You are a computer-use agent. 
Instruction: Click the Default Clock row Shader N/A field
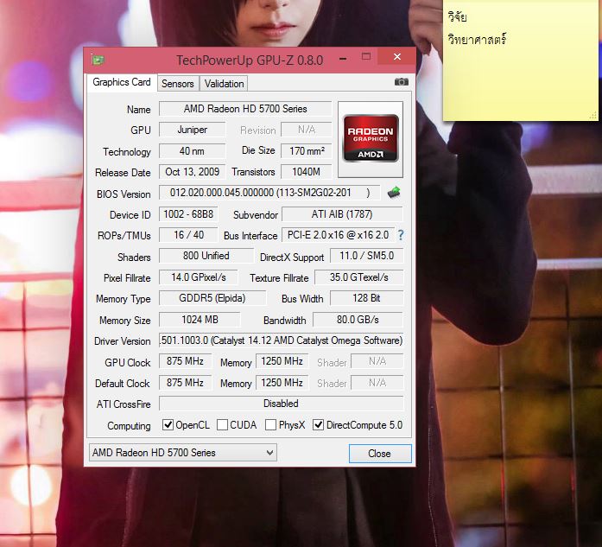click(377, 383)
